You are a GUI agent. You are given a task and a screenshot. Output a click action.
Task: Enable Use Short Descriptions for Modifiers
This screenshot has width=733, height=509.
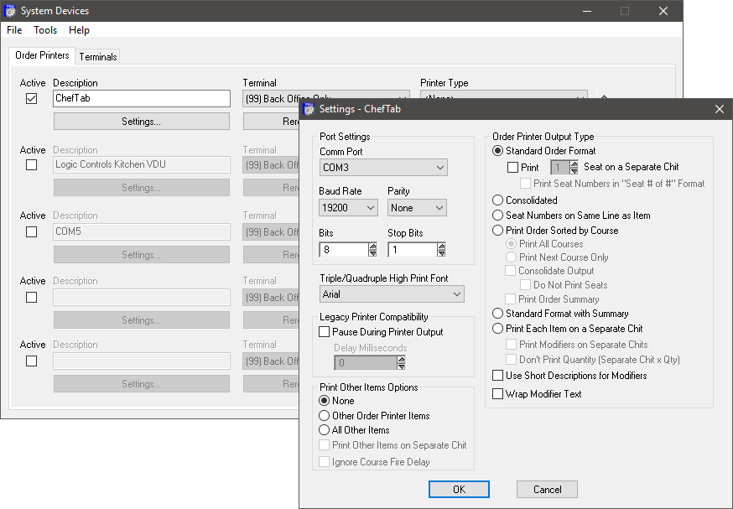point(498,376)
